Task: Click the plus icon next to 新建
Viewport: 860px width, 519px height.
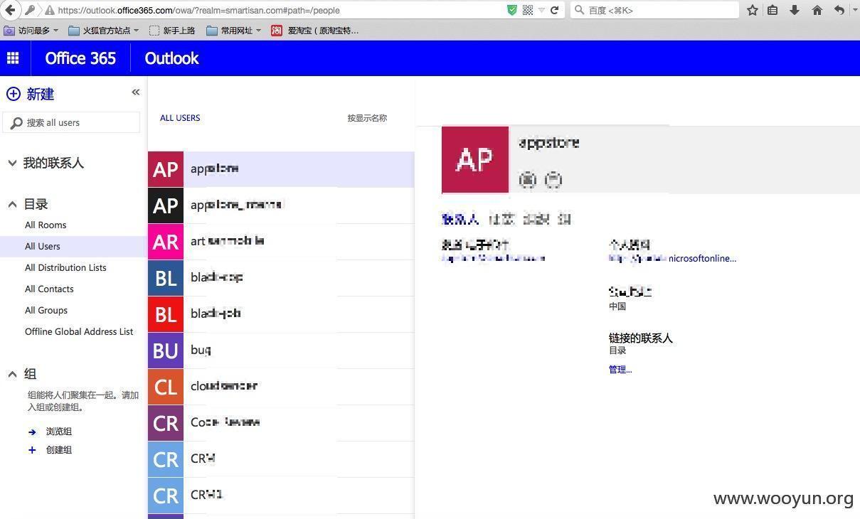Action: 14,94
